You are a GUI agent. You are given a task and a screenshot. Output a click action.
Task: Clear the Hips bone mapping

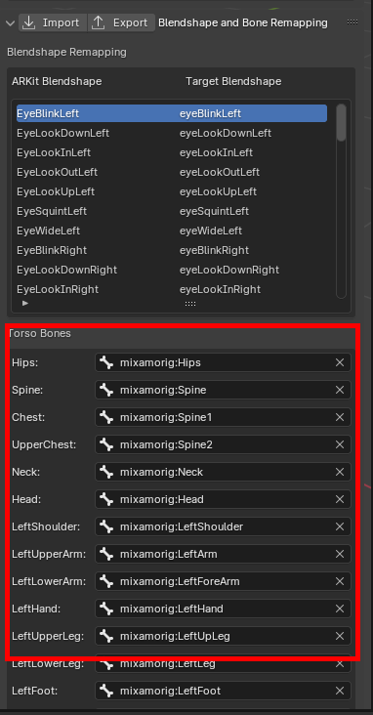340,362
